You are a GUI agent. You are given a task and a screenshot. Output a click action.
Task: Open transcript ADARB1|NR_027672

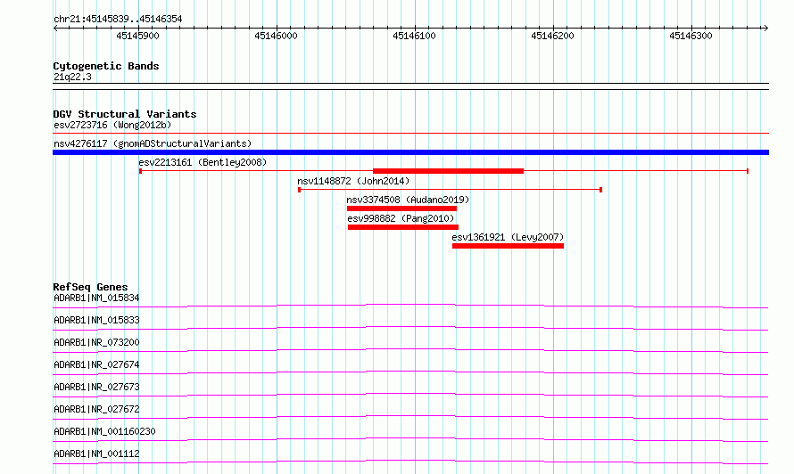[x=96, y=409]
